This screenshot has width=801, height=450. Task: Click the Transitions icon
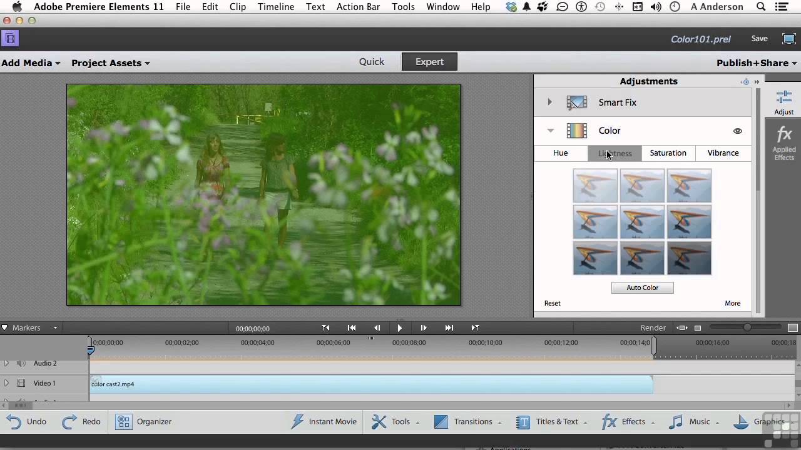tap(441, 422)
